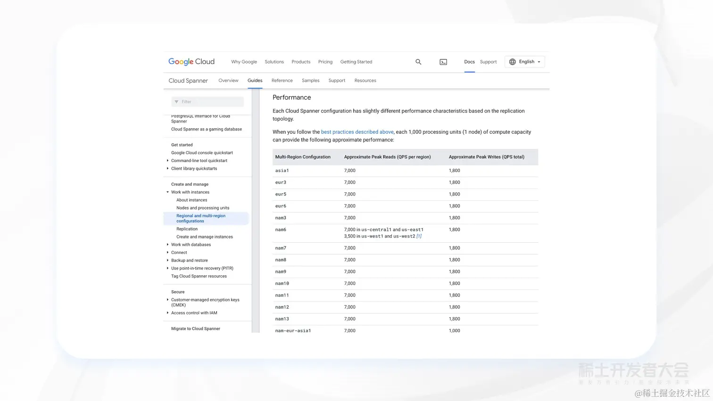Open Tag Cloud Spanner resources
This screenshot has width=713, height=401.
coord(199,276)
